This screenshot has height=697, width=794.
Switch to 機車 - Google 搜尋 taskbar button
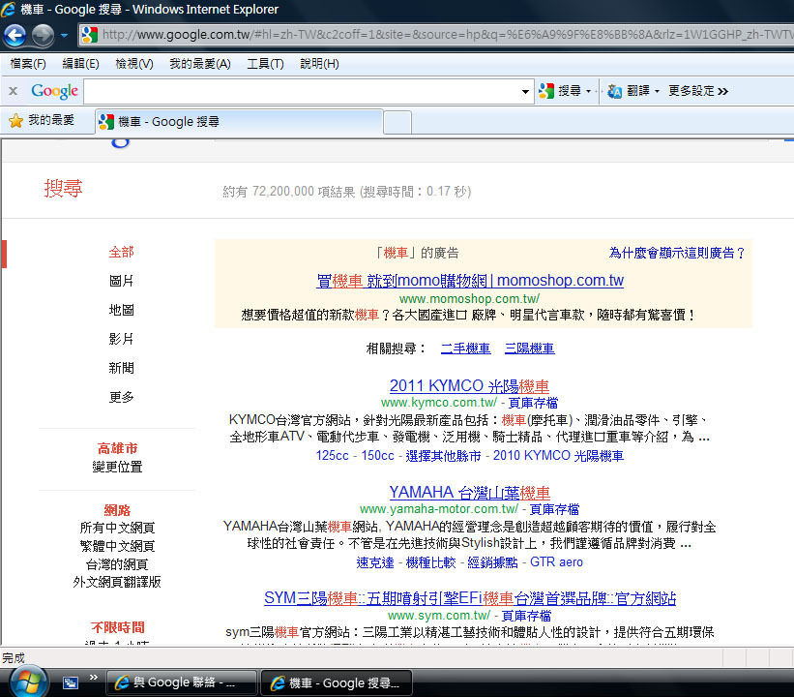(337, 682)
